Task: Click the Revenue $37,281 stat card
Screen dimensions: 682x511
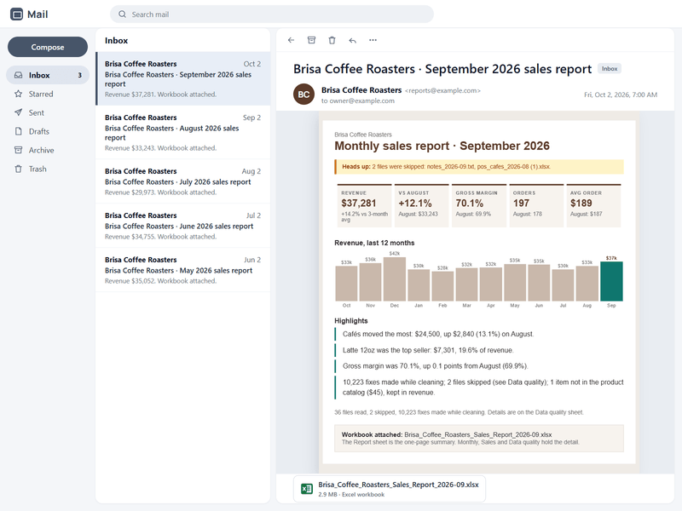Action: [x=365, y=205]
